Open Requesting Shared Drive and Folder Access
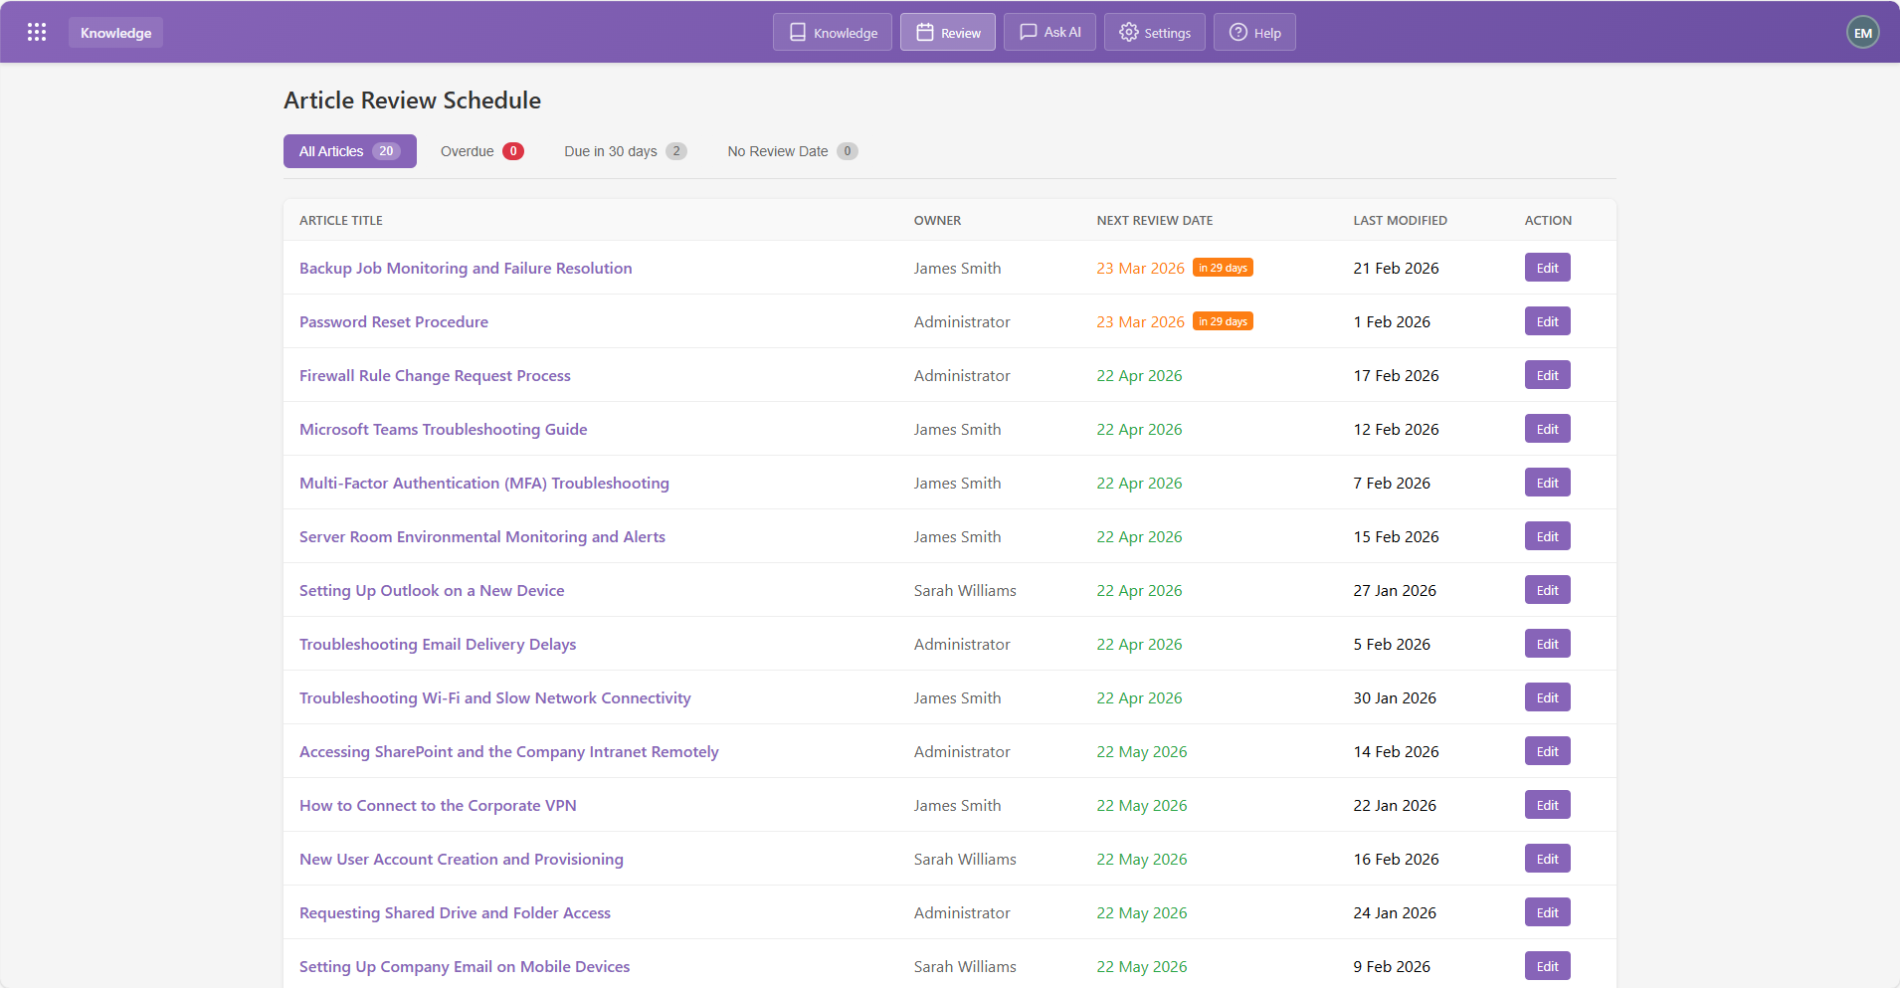This screenshot has width=1900, height=988. [455, 912]
